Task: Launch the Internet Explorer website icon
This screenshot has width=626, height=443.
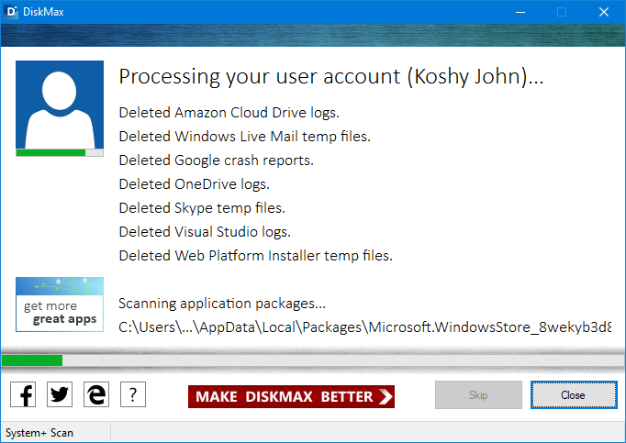Action: 96,394
